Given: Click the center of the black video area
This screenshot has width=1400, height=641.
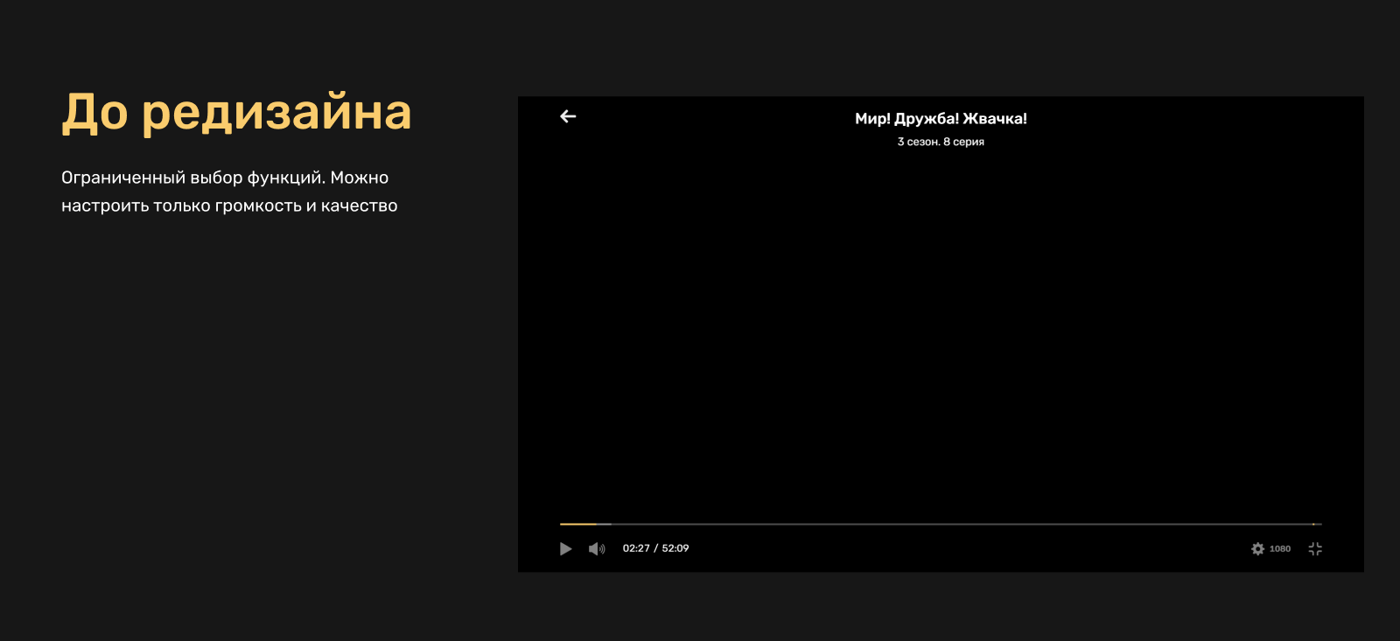Looking at the screenshot, I should click(941, 334).
